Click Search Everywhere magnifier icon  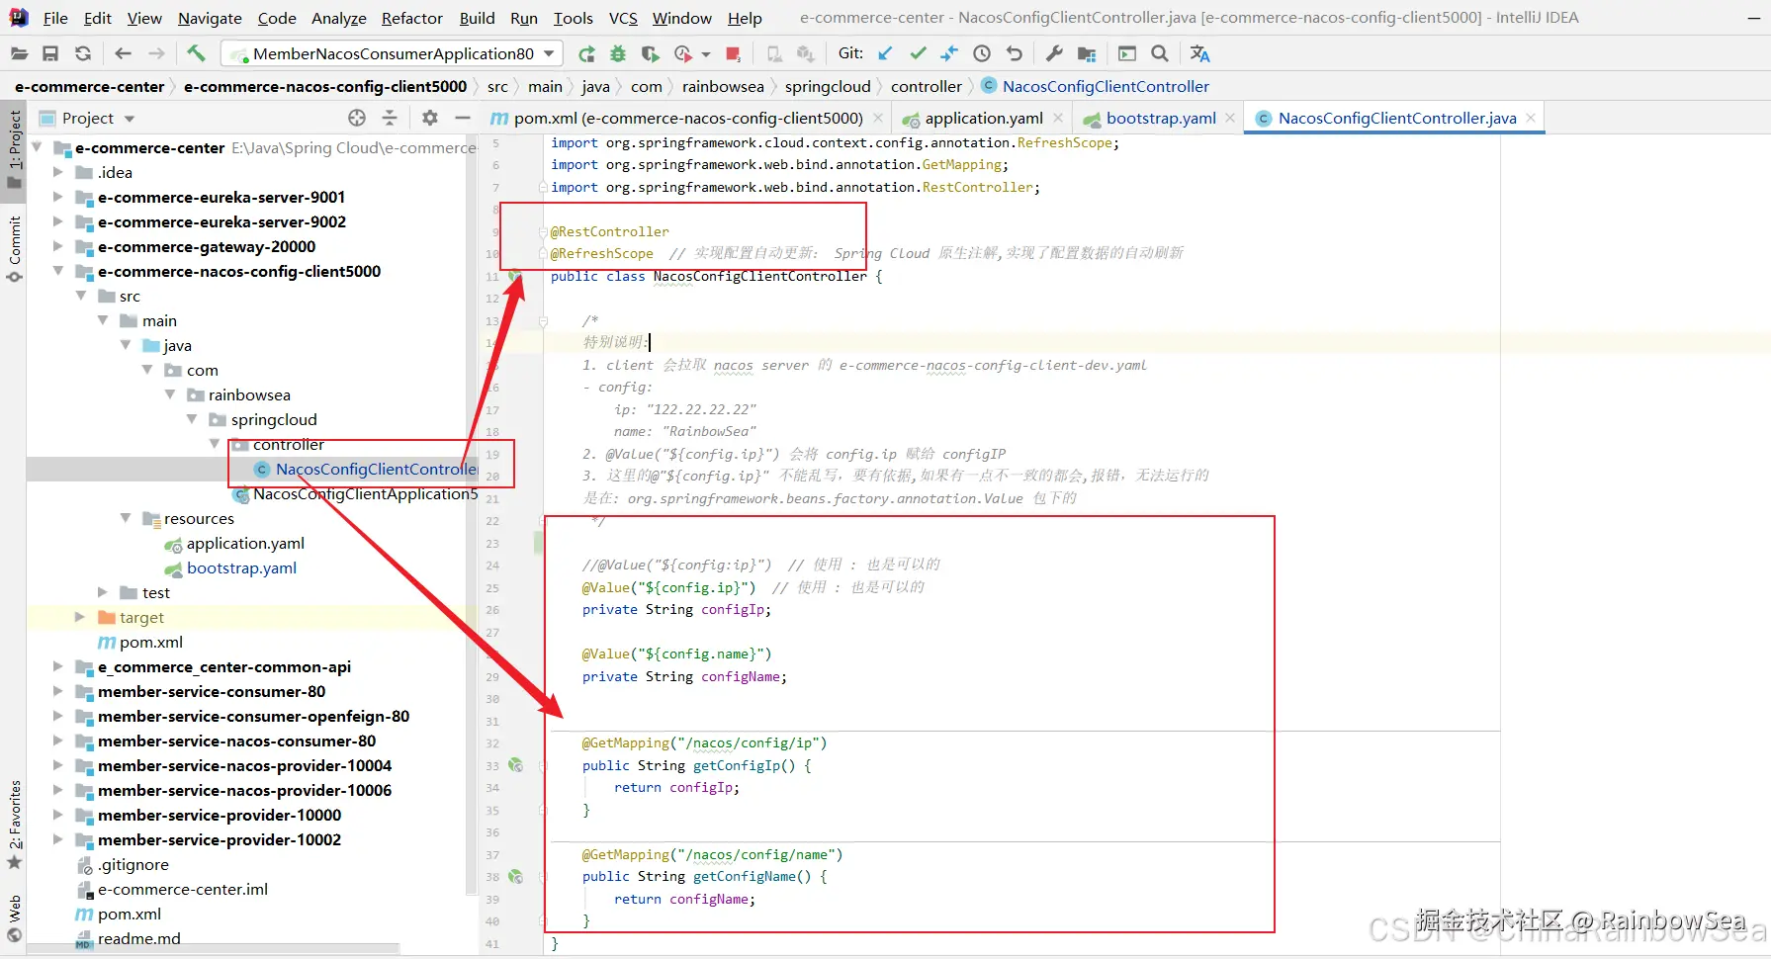pos(1160,53)
